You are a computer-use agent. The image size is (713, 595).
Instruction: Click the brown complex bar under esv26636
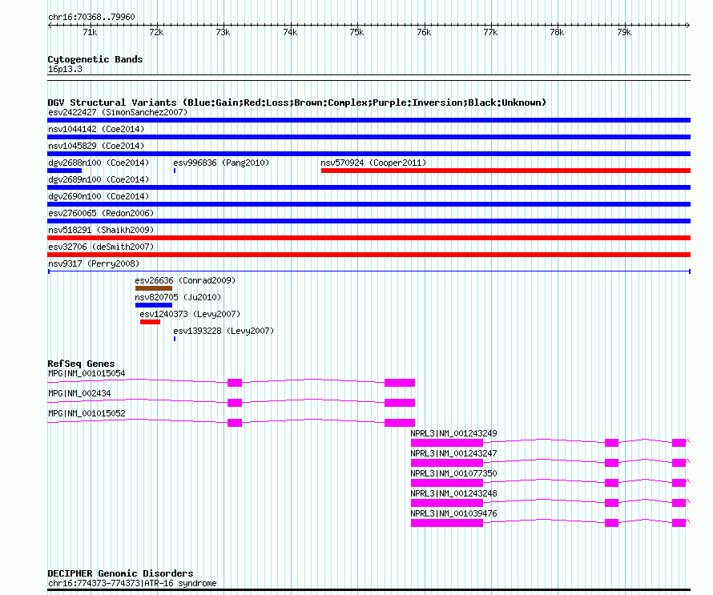pyautogui.click(x=154, y=288)
